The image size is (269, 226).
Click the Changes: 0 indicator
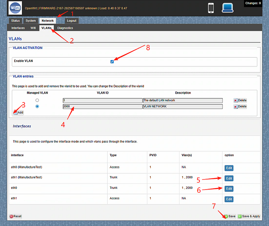pos(253,3)
